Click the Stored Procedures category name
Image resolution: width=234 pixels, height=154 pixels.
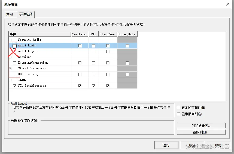tap(32, 68)
